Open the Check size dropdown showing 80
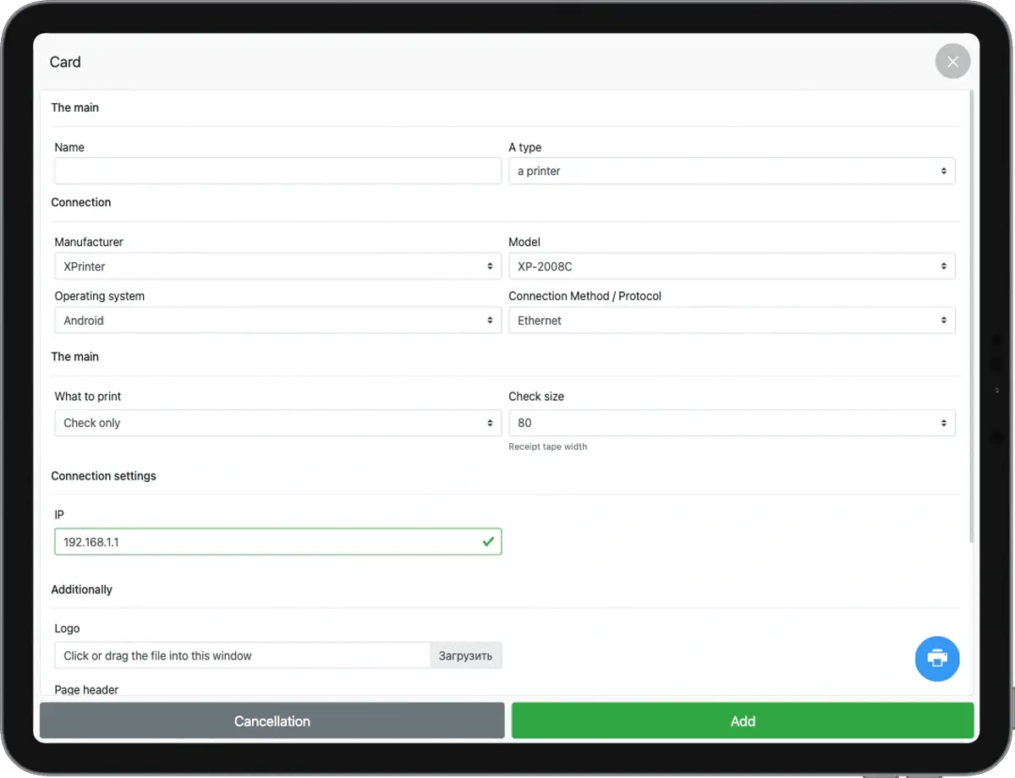Image resolution: width=1015 pixels, height=778 pixels. click(x=731, y=423)
